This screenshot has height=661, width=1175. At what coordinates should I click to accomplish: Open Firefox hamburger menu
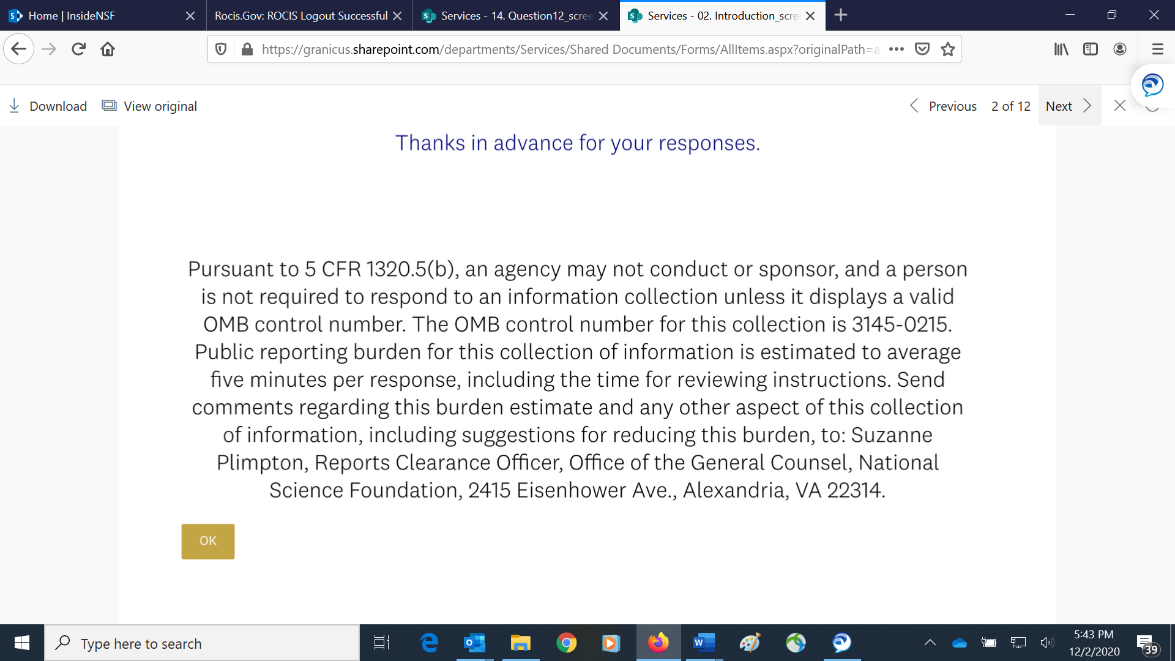coord(1157,49)
